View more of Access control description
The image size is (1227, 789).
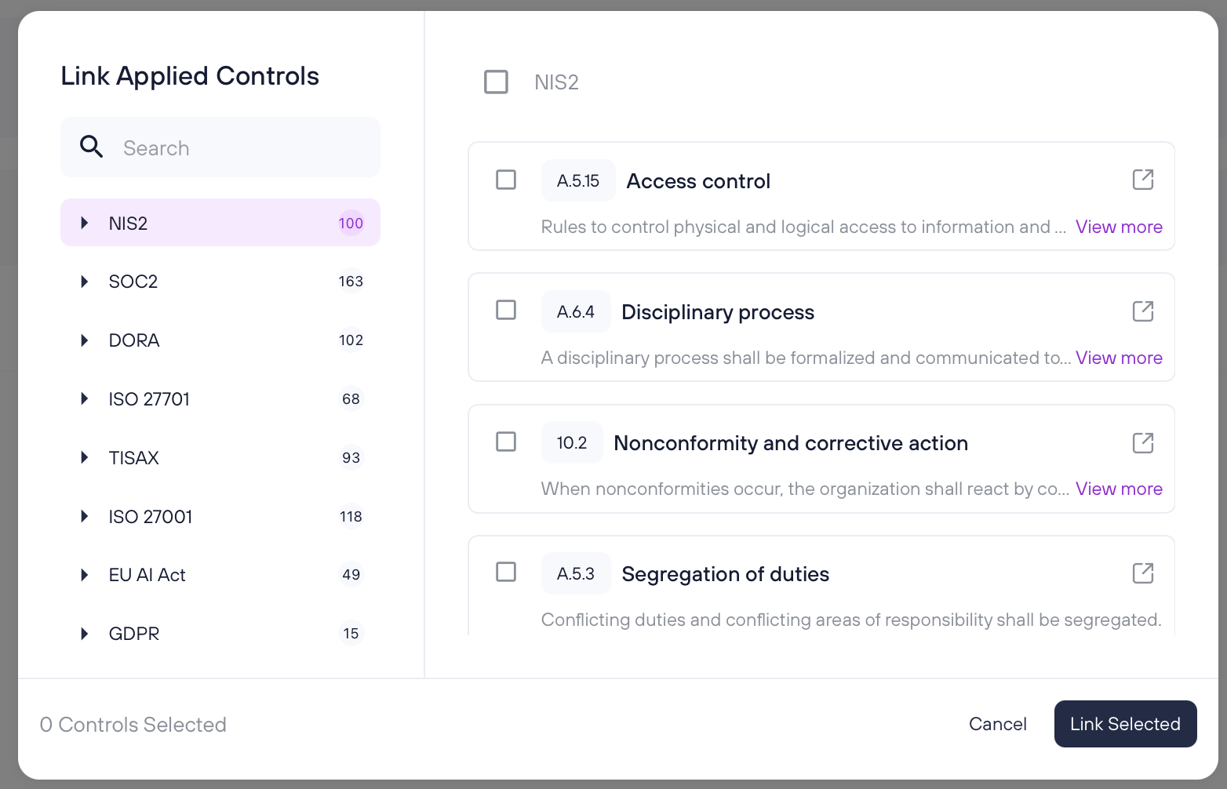(1119, 227)
